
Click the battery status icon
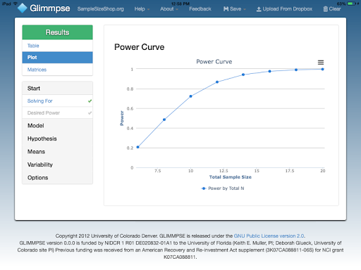[351, 4]
